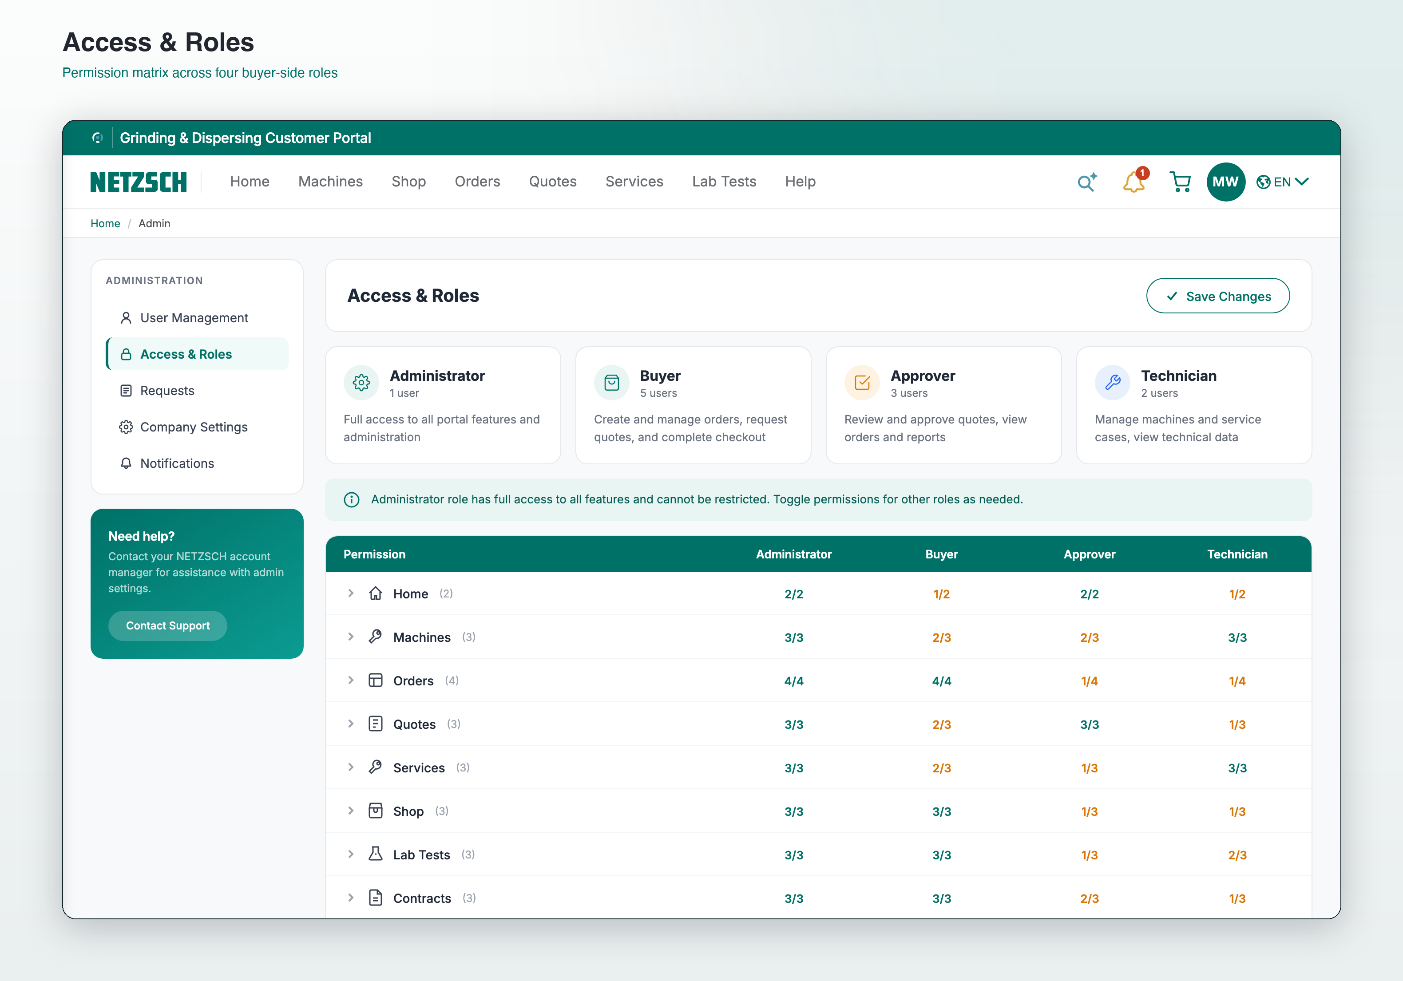Click the Admin breadcrumb text
Viewport: 1403px width, 981px height.
click(154, 224)
